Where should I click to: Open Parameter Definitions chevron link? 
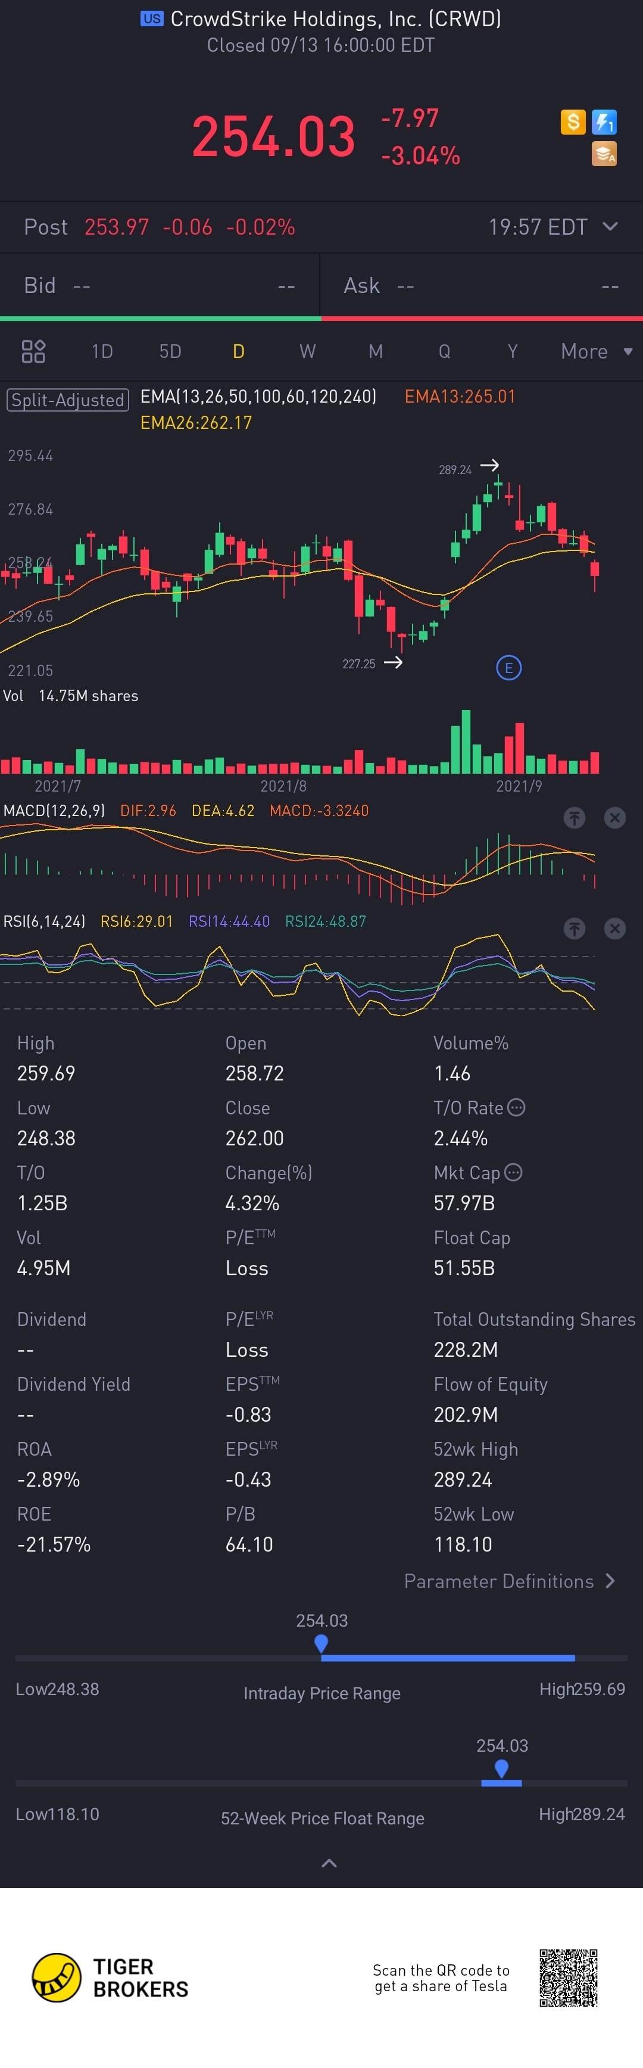tap(510, 1581)
